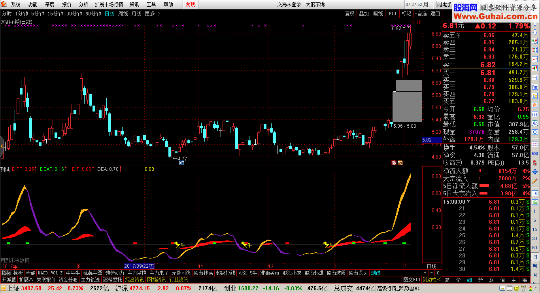Click the blue four-way arrows sidebar icon
Viewport: 540px width, 293px height.
[x=534, y=172]
